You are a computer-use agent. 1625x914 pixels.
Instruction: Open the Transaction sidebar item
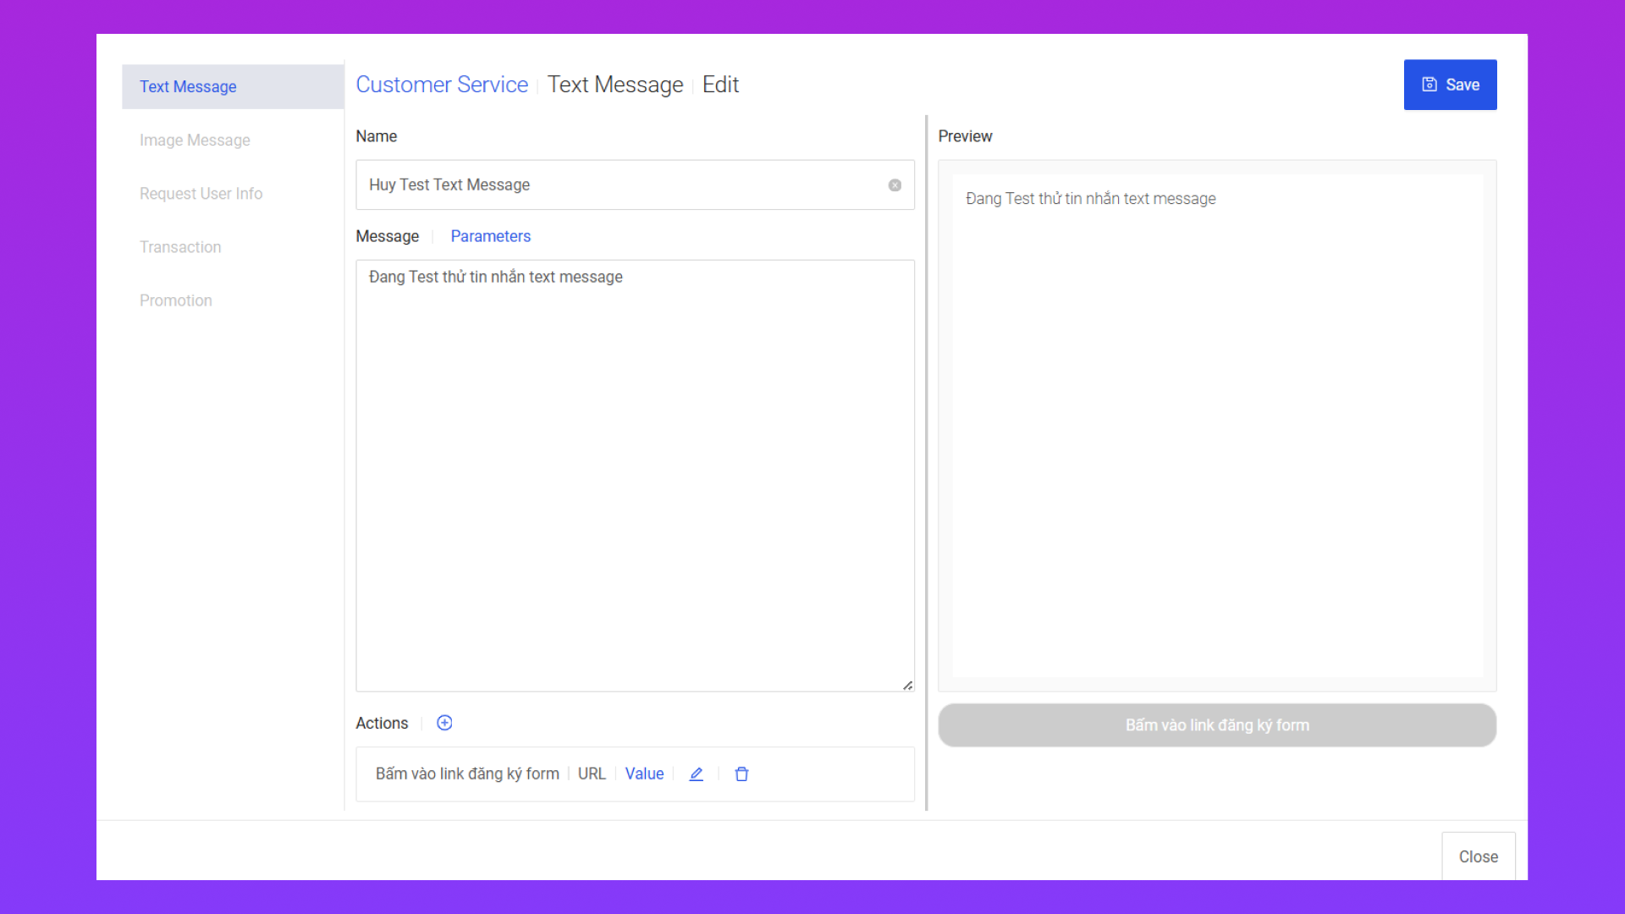pyautogui.click(x=180, y=247)
